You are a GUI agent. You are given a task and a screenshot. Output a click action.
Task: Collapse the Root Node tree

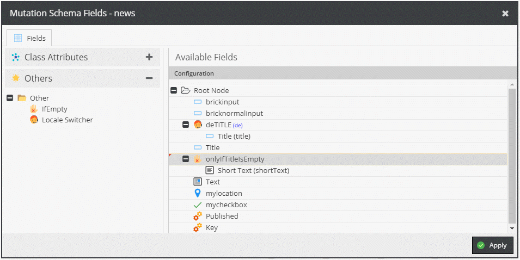174,91
